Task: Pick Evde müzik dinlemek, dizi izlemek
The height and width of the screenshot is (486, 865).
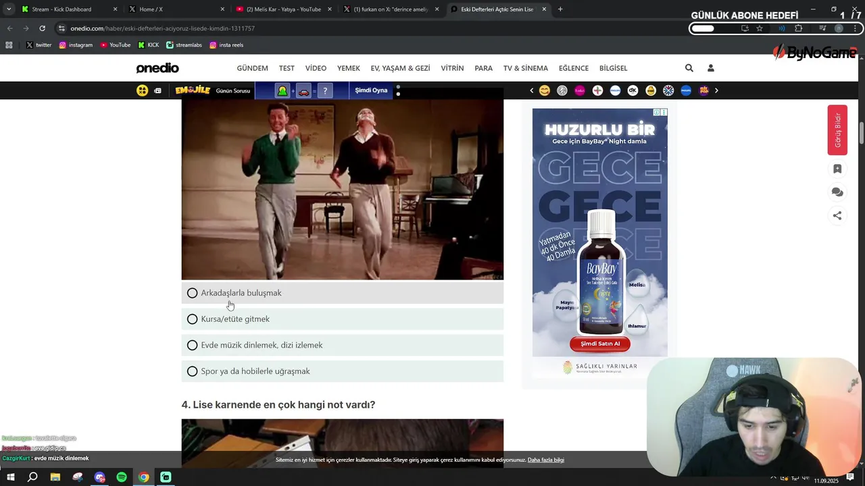Action: [x=342, y=345]
